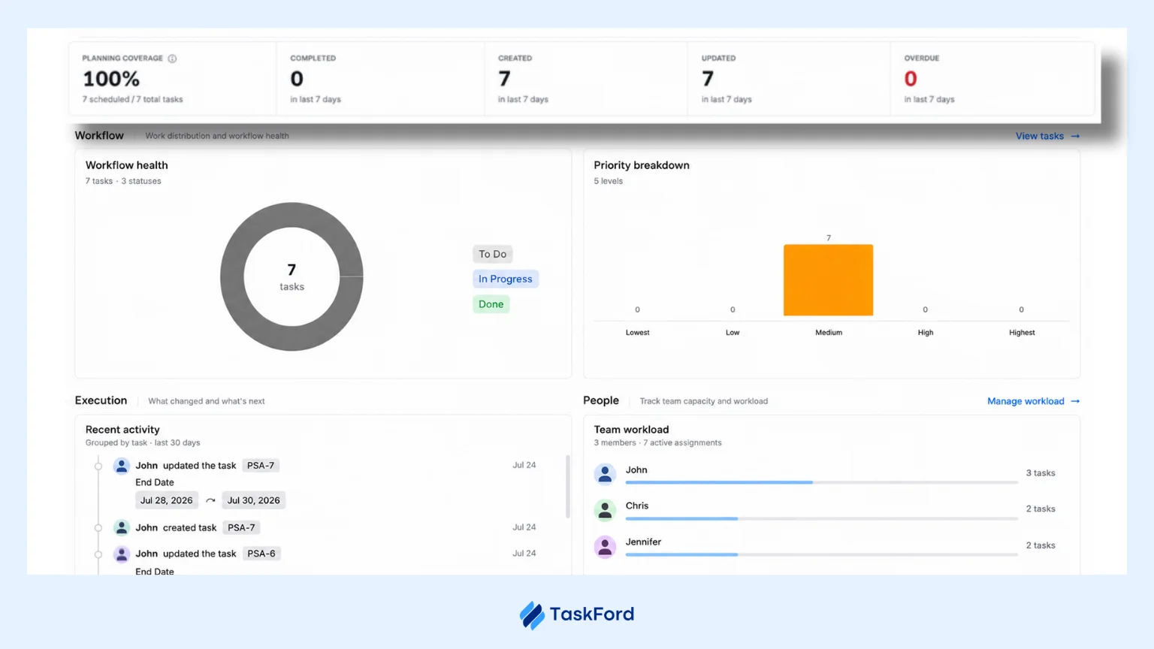Click the Completed count '0' in last 7 days
Image resolution: width=1154 pixels, height=649 pixels.
click(297, 79)
